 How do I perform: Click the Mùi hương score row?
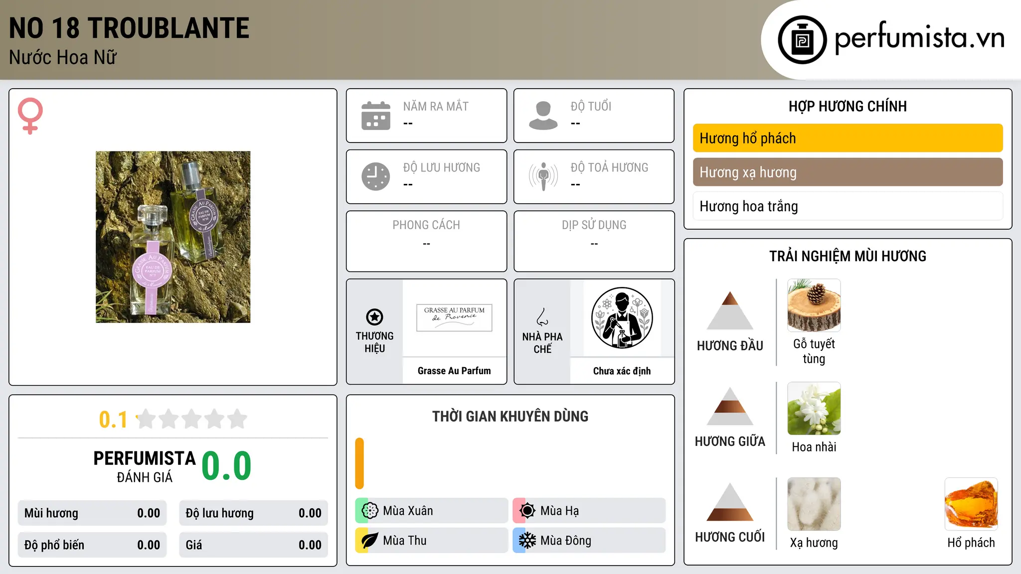pos(92,513)
